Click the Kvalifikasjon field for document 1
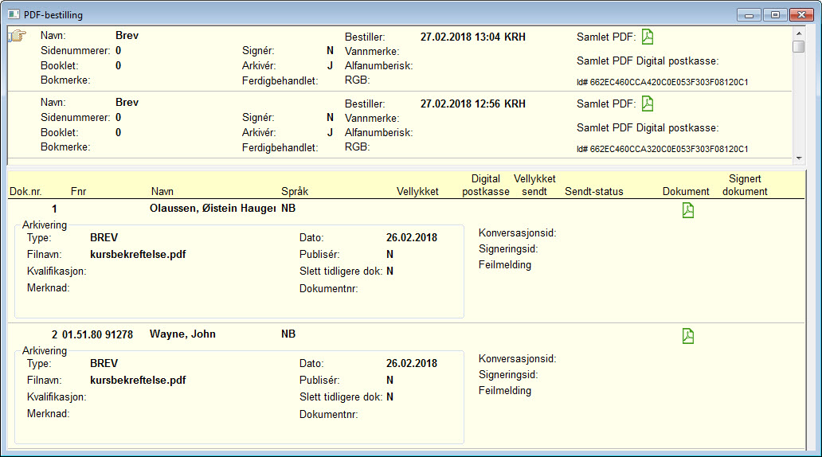Viewport: 822px width, 457px height. (57, 271)
